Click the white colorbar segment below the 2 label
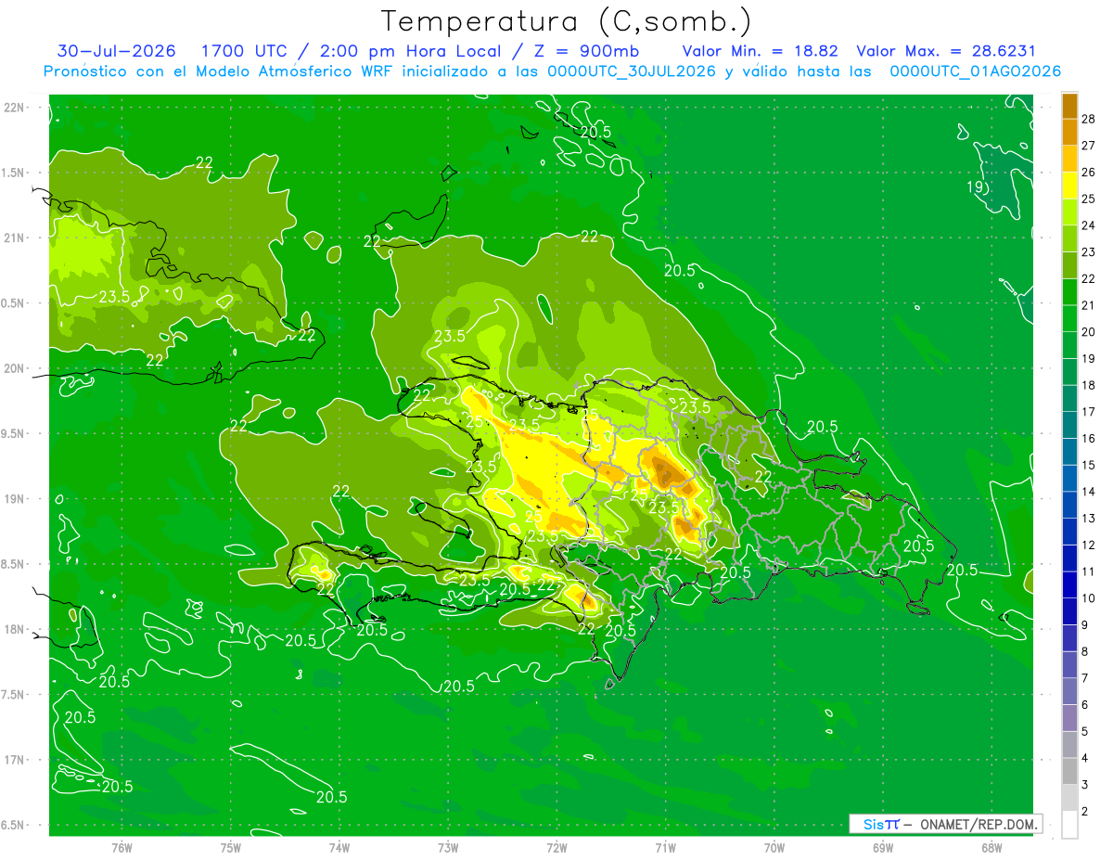Image resolution: width=1113 pixels, height=860 pixels. (x=1069, y=825)
